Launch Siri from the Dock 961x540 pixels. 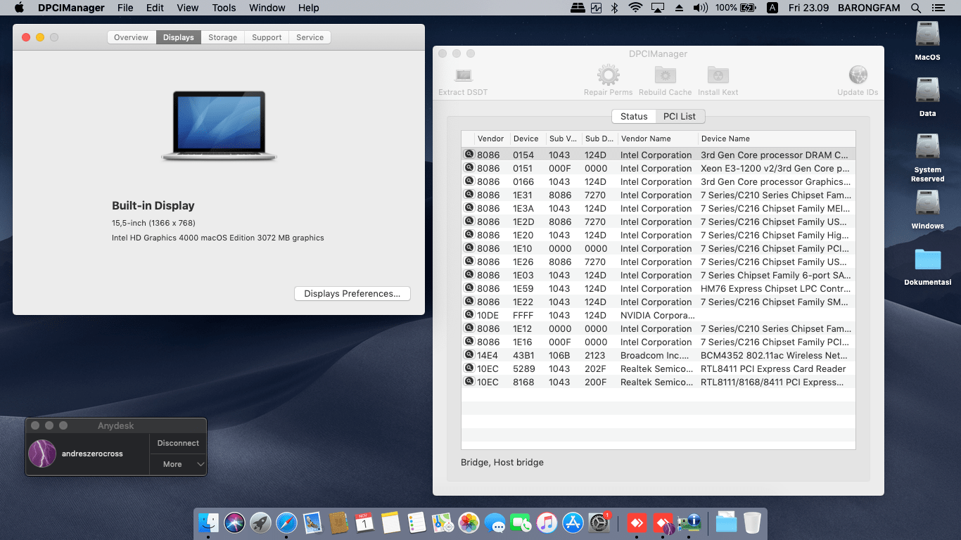click(x=234, y=522)
